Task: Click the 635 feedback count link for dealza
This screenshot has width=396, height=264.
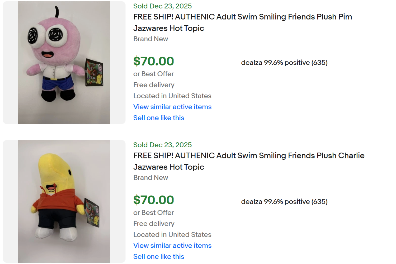Action: click(x=320, y=63)
